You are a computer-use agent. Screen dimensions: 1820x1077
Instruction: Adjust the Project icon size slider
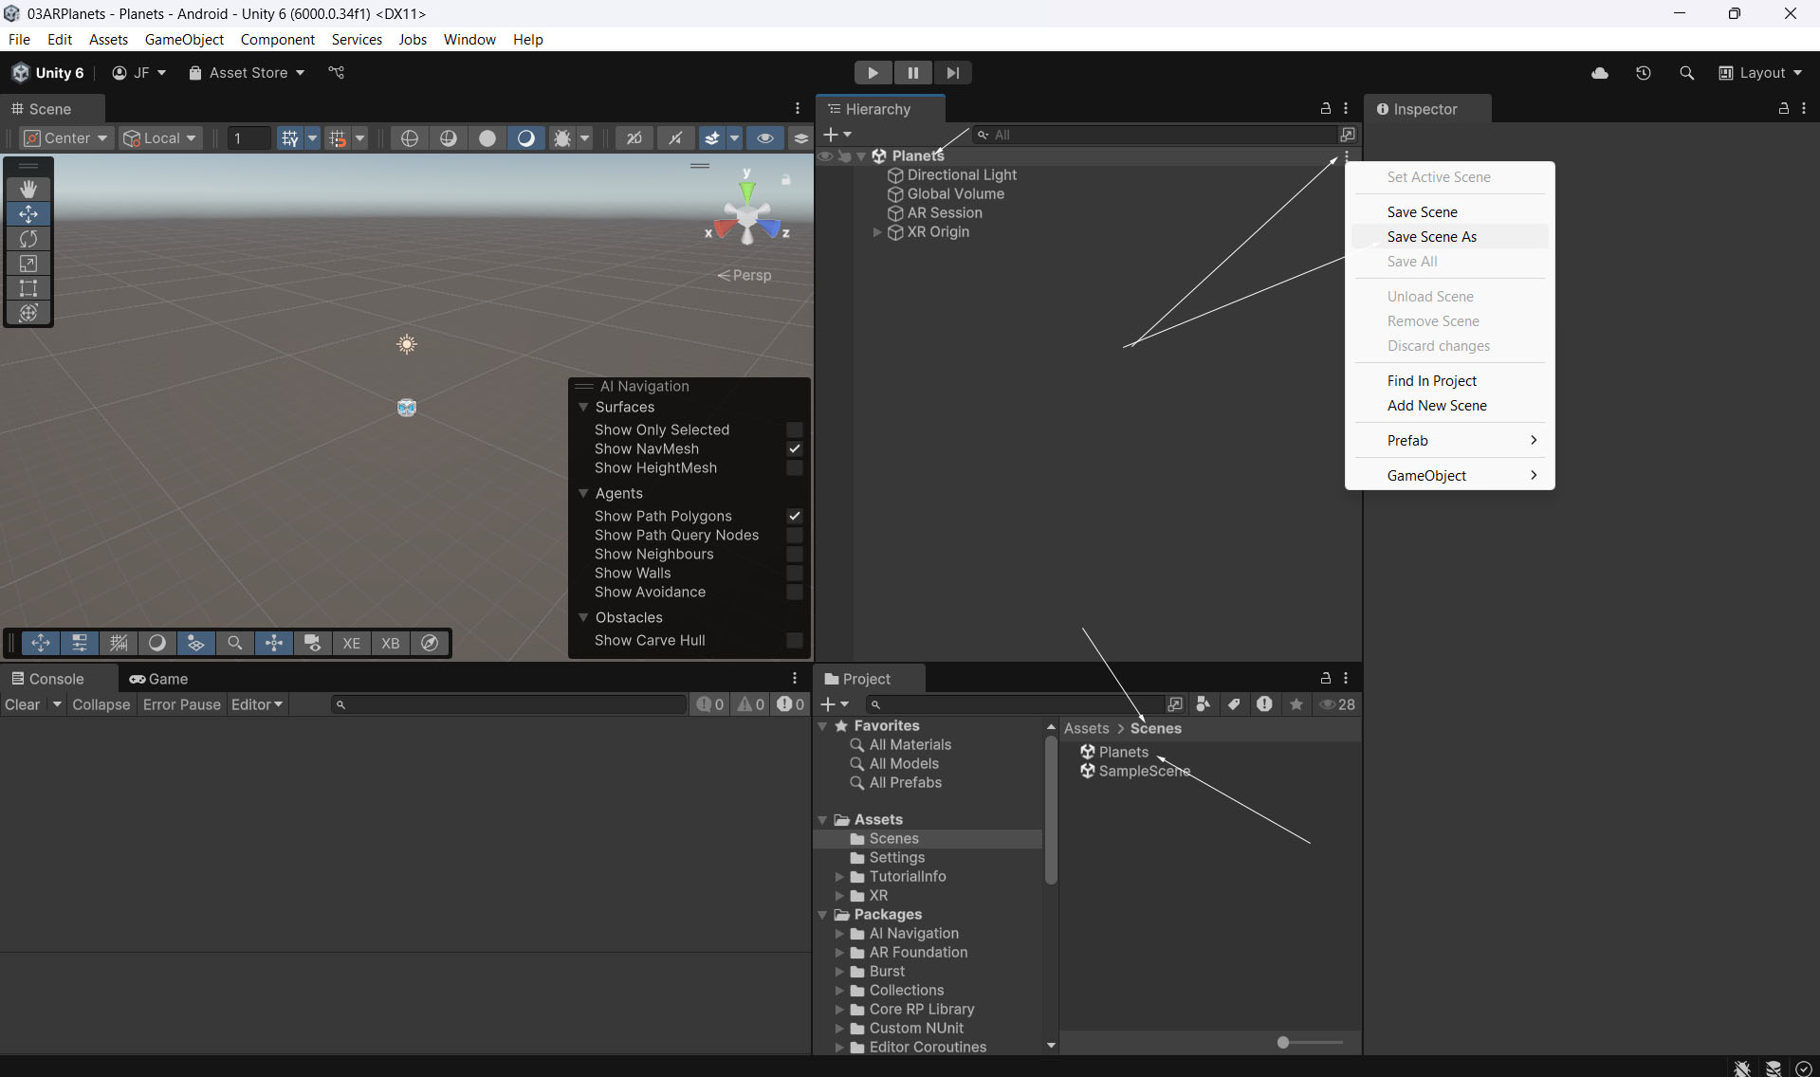(1283, 1043)
